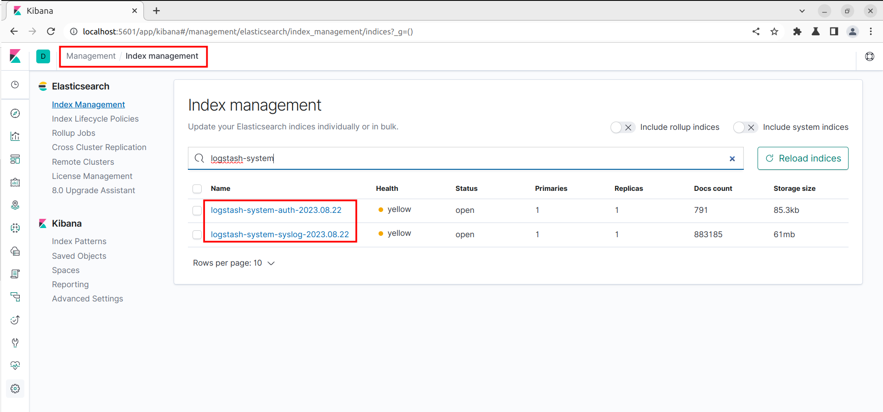Open Visualize chart icon in sidebar
Screen dimensions: 883x412
(x=15, y=136)
